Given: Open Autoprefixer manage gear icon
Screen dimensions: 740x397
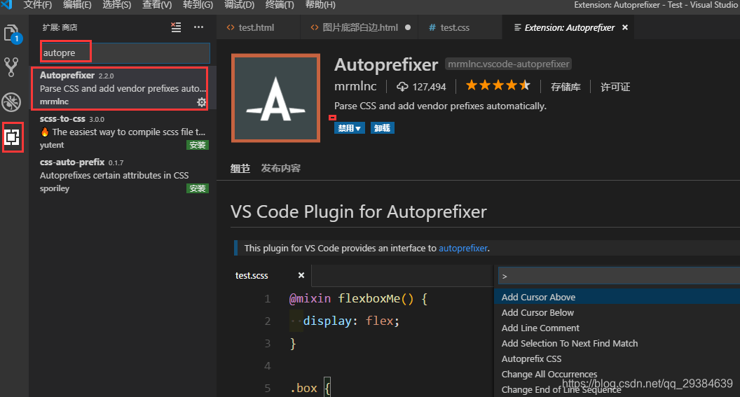Looking at the screenshot, I should coord(202,102).
